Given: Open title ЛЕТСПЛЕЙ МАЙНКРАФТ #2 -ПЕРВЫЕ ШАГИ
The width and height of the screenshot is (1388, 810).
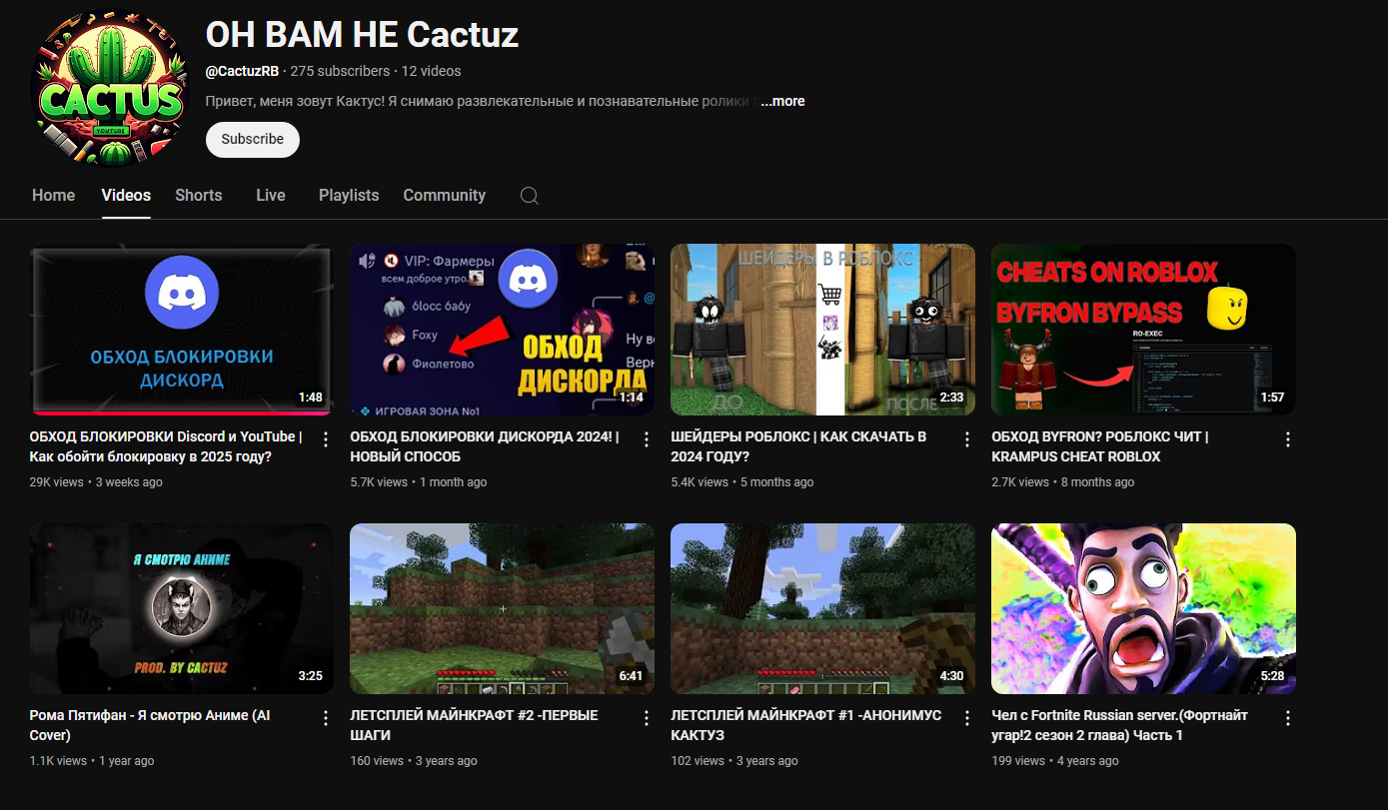Looking at the screenshot, I should click(x=475, y=725).
